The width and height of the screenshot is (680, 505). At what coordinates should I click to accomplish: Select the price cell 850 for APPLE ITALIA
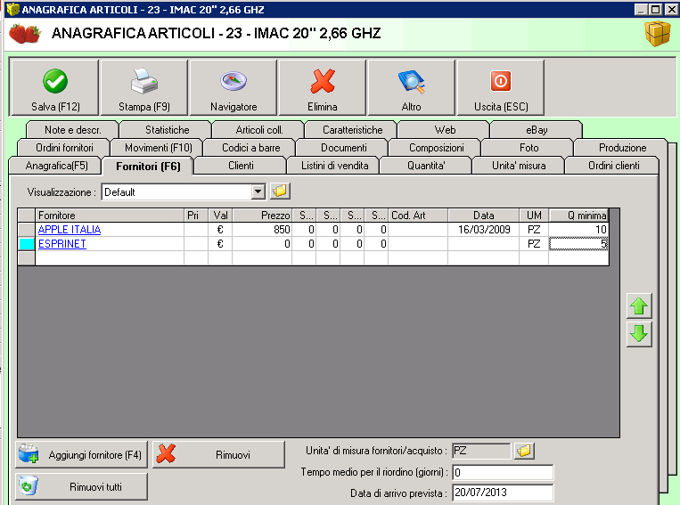(262, 229)
